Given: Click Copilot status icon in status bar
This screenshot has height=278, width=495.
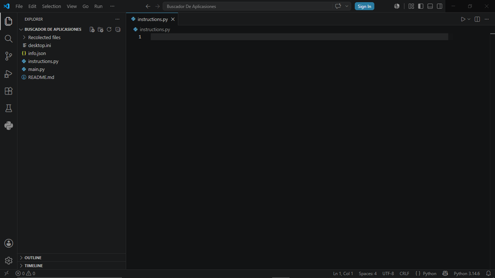Looking at the screenshot, I should [x=445, y=273].
